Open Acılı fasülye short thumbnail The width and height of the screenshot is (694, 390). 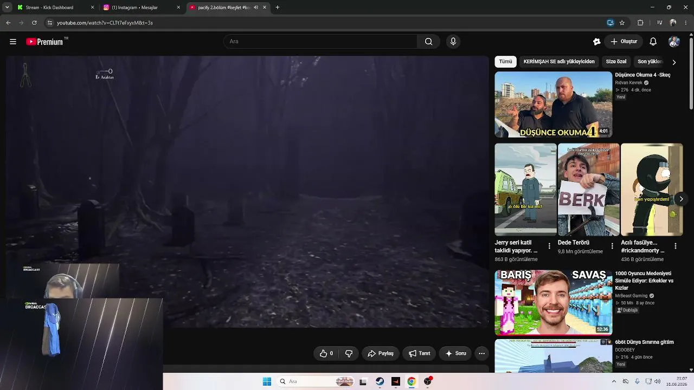pos(652,190)
